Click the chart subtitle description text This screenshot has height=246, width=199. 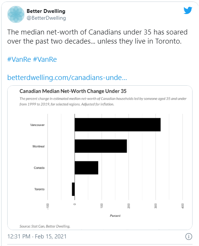coord(103,101)
